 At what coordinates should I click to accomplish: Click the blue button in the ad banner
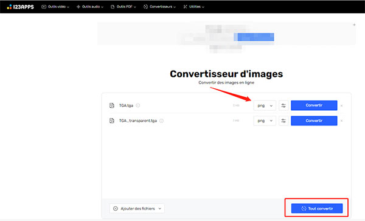pos(254,37)
